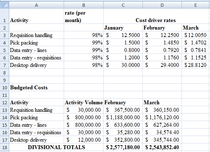Screen dimensions: 210x152
Task: Click the 99% cell for Pick packing
Action: pos(84,43)
